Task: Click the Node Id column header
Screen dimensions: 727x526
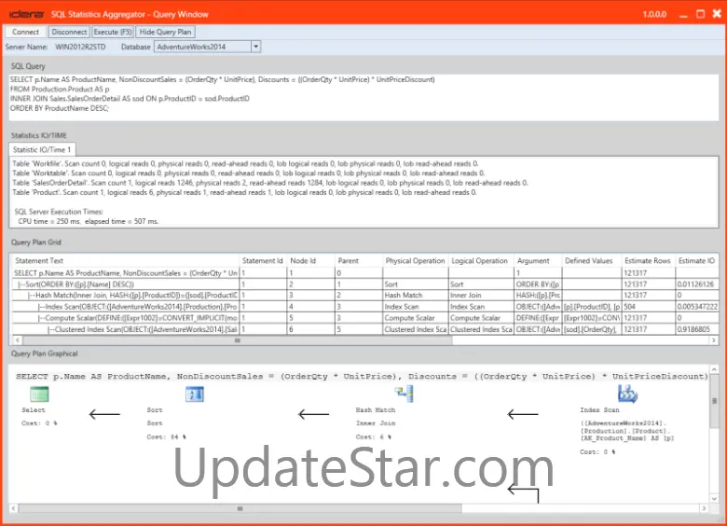Action: coord(310,261)
